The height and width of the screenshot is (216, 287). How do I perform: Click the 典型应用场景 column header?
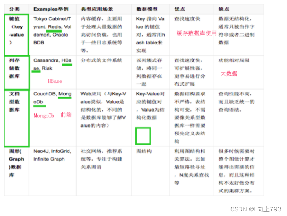coord(104,9)
